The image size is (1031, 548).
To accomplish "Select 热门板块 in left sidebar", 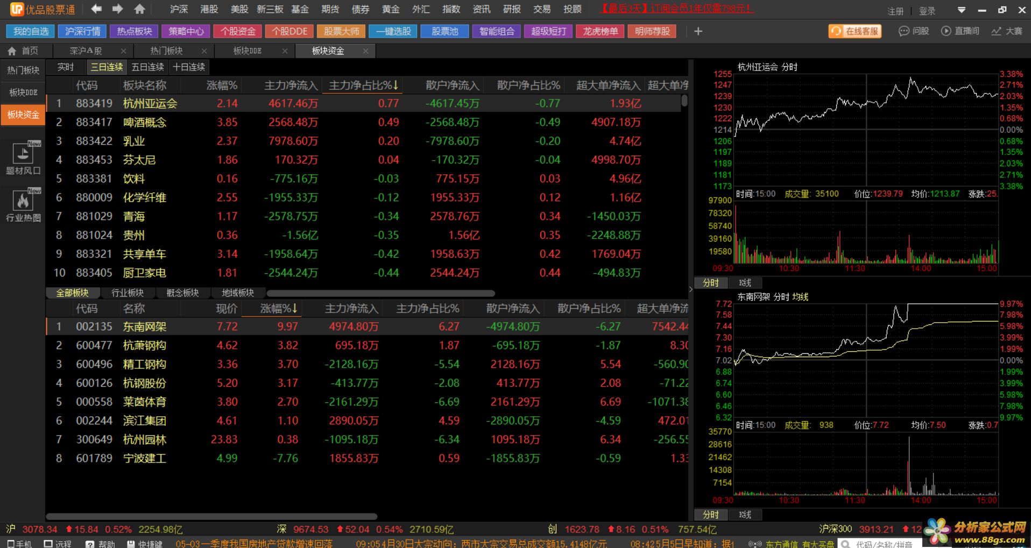I will [23, 70].
